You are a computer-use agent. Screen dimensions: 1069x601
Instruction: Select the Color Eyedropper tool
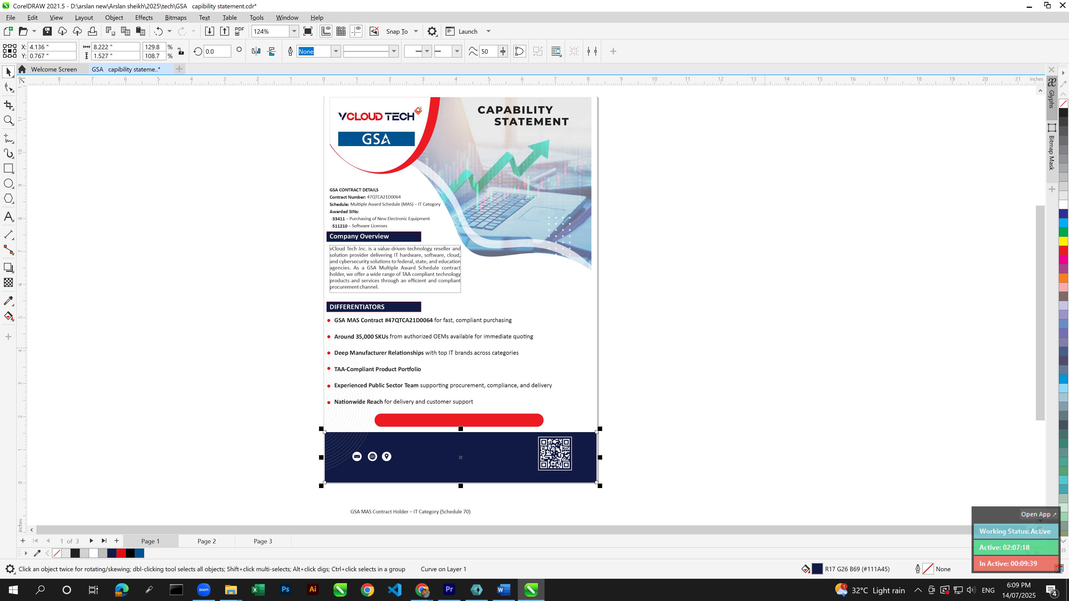point(8,300)
